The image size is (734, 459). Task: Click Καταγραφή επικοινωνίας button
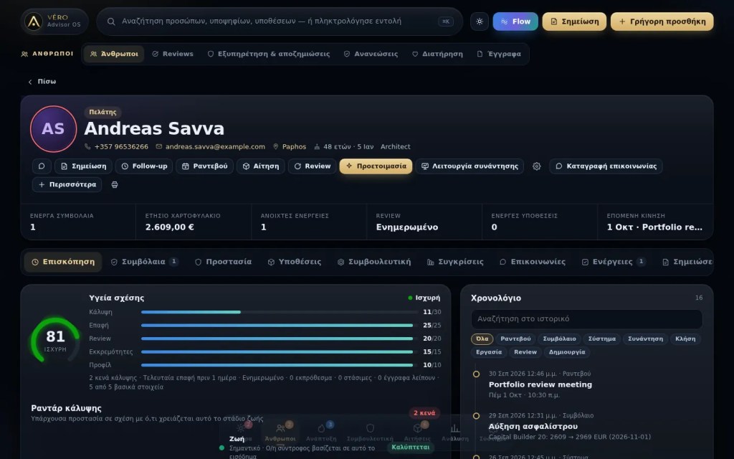(606, 166)
